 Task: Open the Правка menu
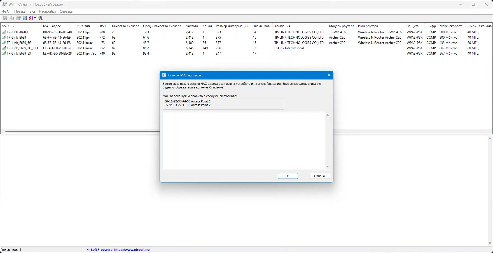point(20,11)
